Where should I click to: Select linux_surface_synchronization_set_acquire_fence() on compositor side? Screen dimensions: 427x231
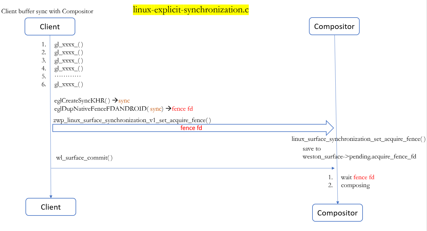(x=359, y=139)
